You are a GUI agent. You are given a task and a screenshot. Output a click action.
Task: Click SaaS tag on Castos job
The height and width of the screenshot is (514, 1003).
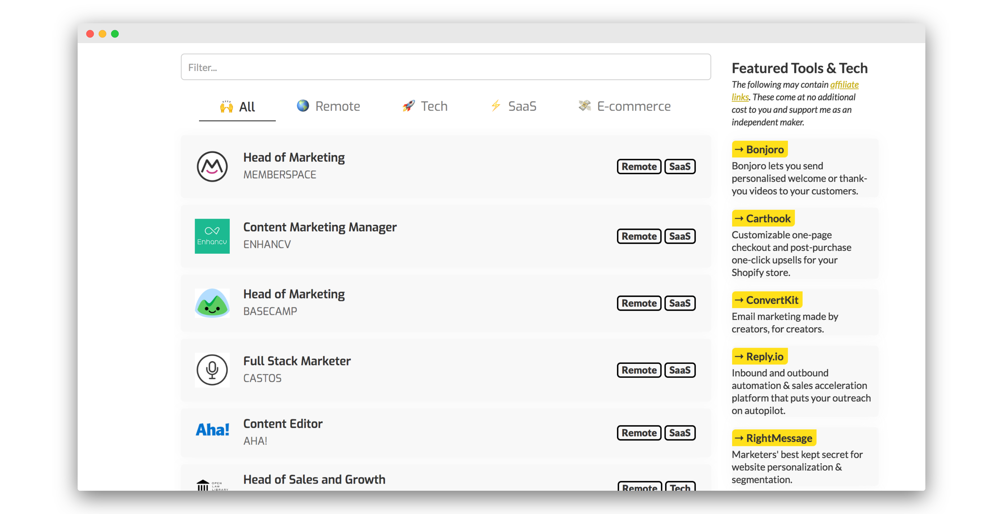click(679, 370)
